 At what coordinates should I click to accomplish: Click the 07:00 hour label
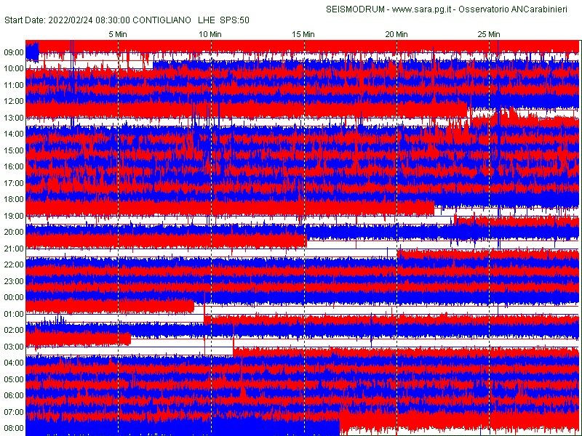(x=13, y=412)
